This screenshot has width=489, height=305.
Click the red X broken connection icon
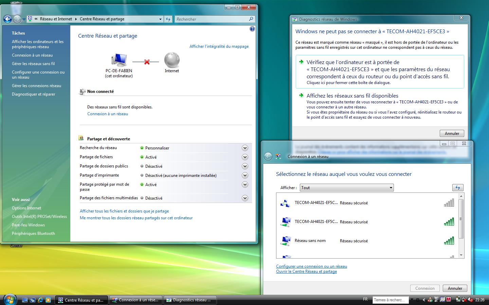[x=147, y=62]
